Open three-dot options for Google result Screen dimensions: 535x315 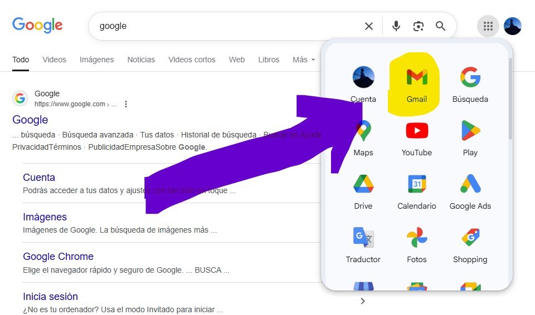click(126, 104)
